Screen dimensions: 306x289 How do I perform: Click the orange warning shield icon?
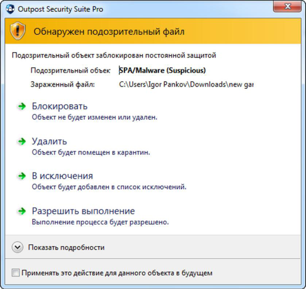coord(18,31)
